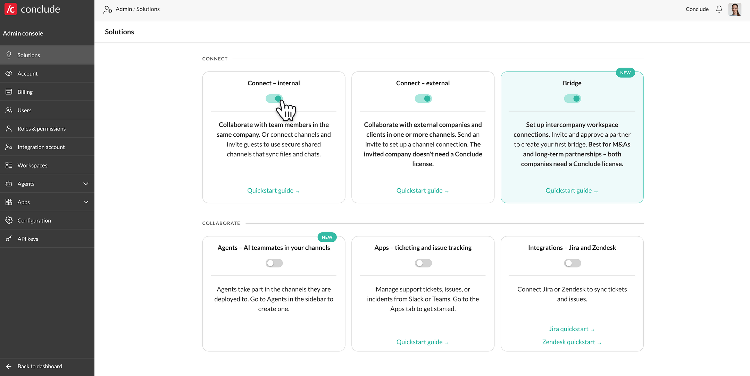The height and width of the screenshot is (376, 750).
Task: Click the Roles & permissions person icon
Action: pos(9,128)
